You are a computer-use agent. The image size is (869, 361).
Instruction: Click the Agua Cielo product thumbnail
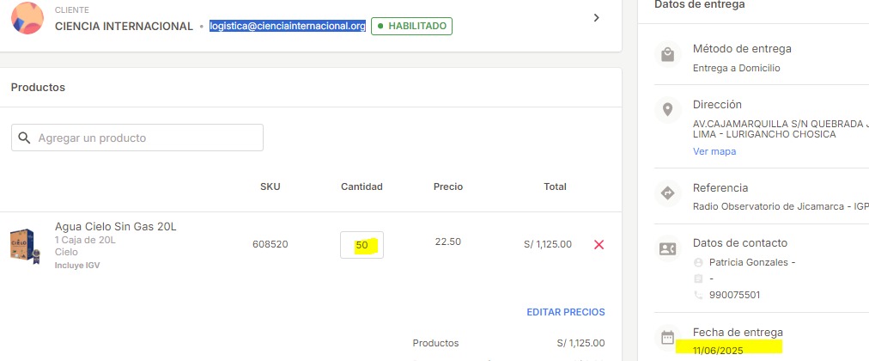[26, 246]
